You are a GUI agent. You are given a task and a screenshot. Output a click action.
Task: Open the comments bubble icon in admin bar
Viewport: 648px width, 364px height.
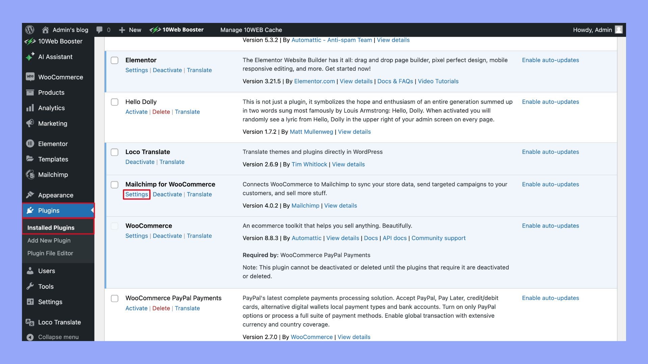pos(99,30)
